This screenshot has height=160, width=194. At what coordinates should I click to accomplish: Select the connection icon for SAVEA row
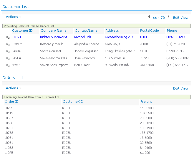8,59
